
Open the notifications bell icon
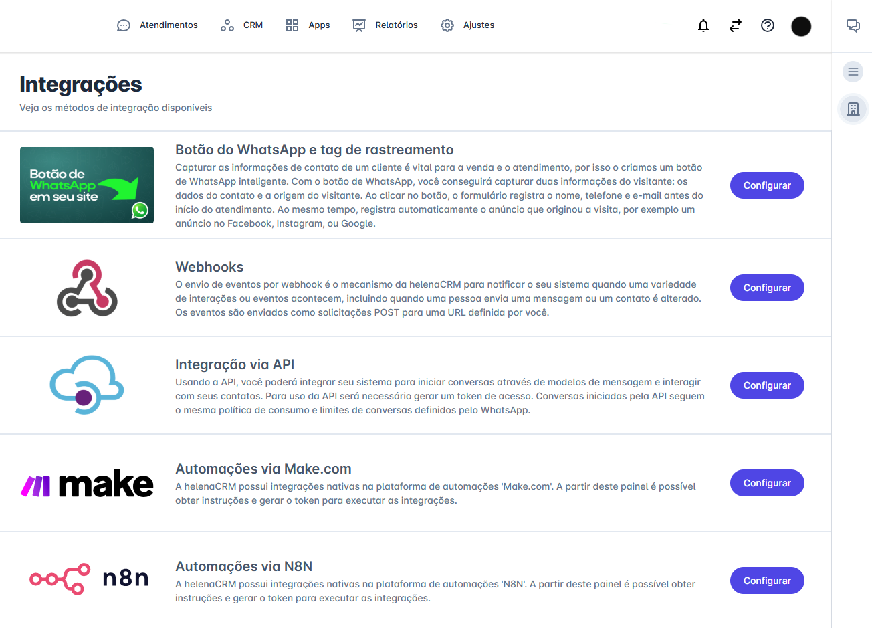point(703,25)
